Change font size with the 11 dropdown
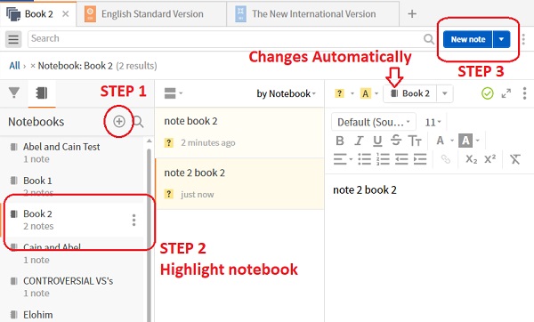The width and height of the screenshot is (534, 322). (433, 122)
